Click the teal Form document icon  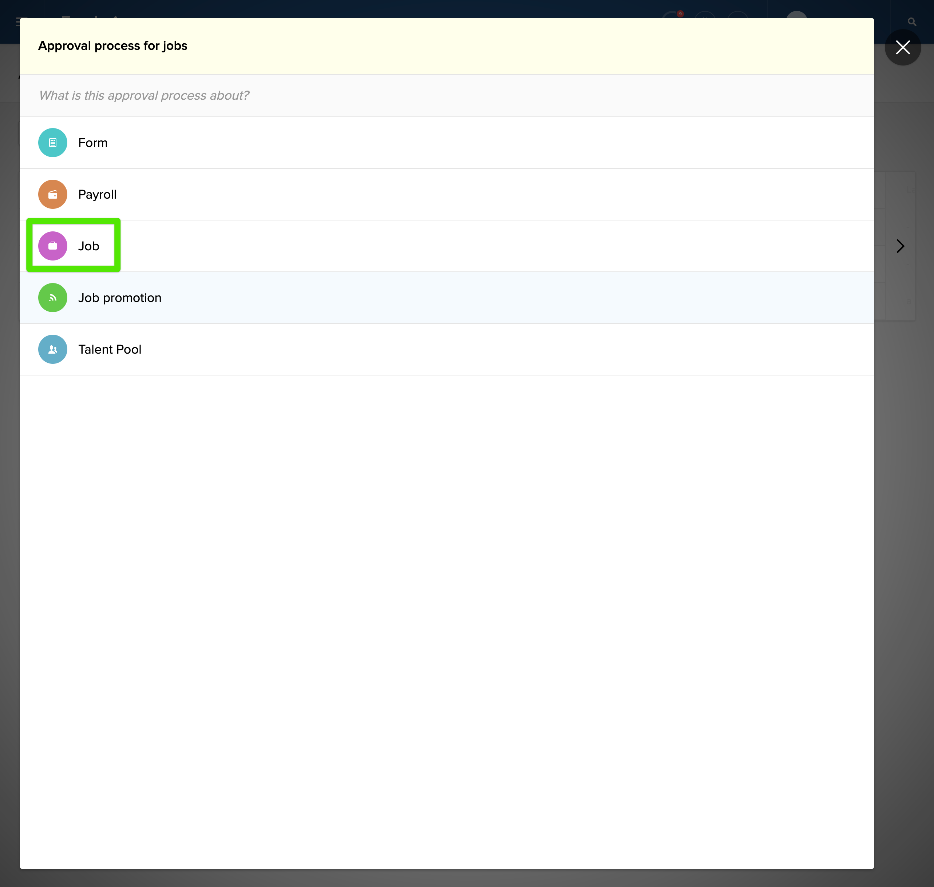(x=52, y=142)
